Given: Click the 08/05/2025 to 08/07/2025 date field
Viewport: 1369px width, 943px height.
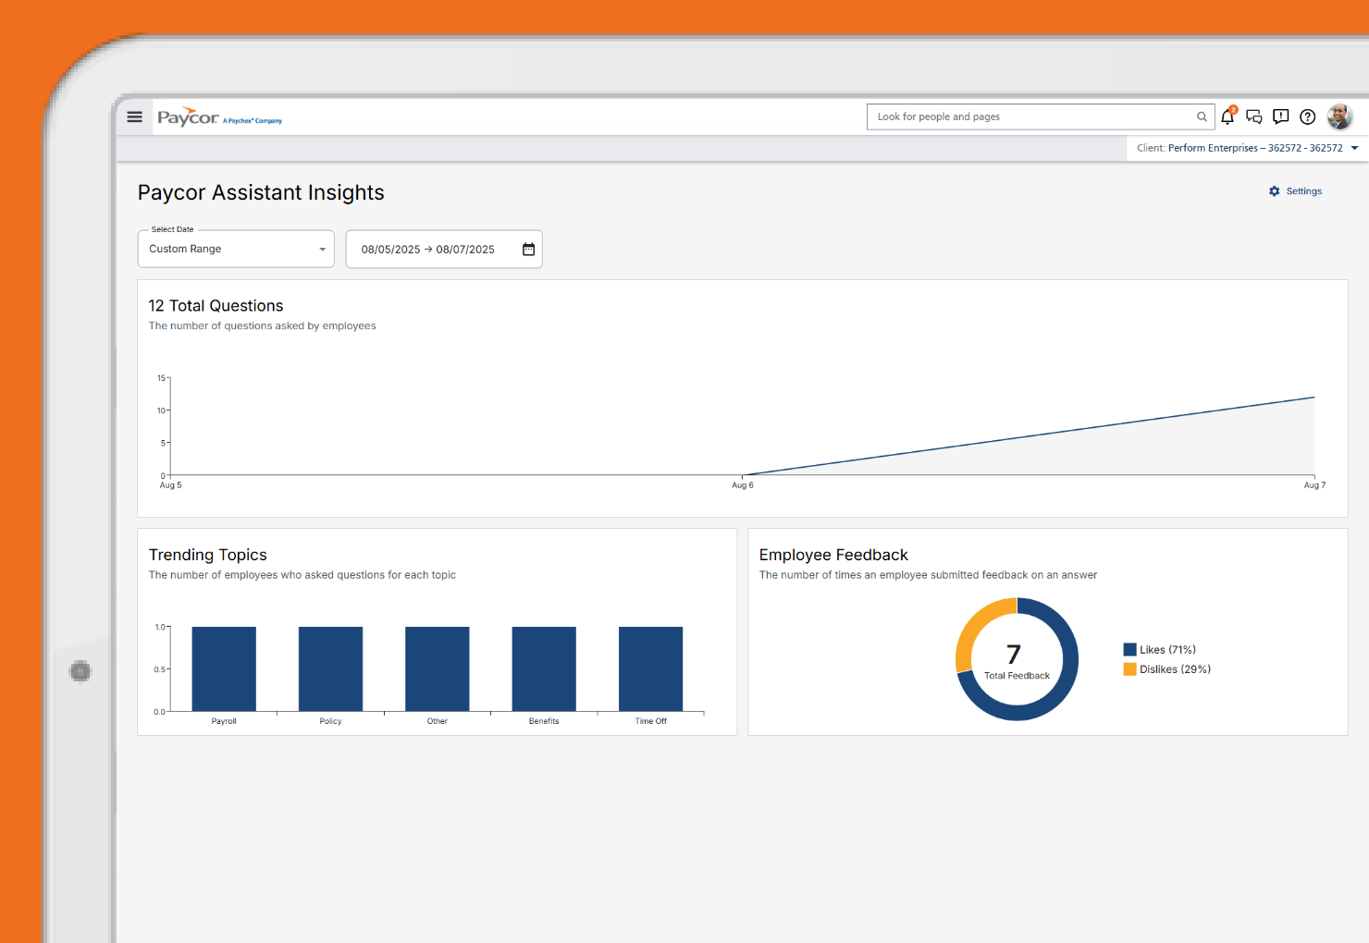Looking at the screenshot, I should tap(444, 250).
